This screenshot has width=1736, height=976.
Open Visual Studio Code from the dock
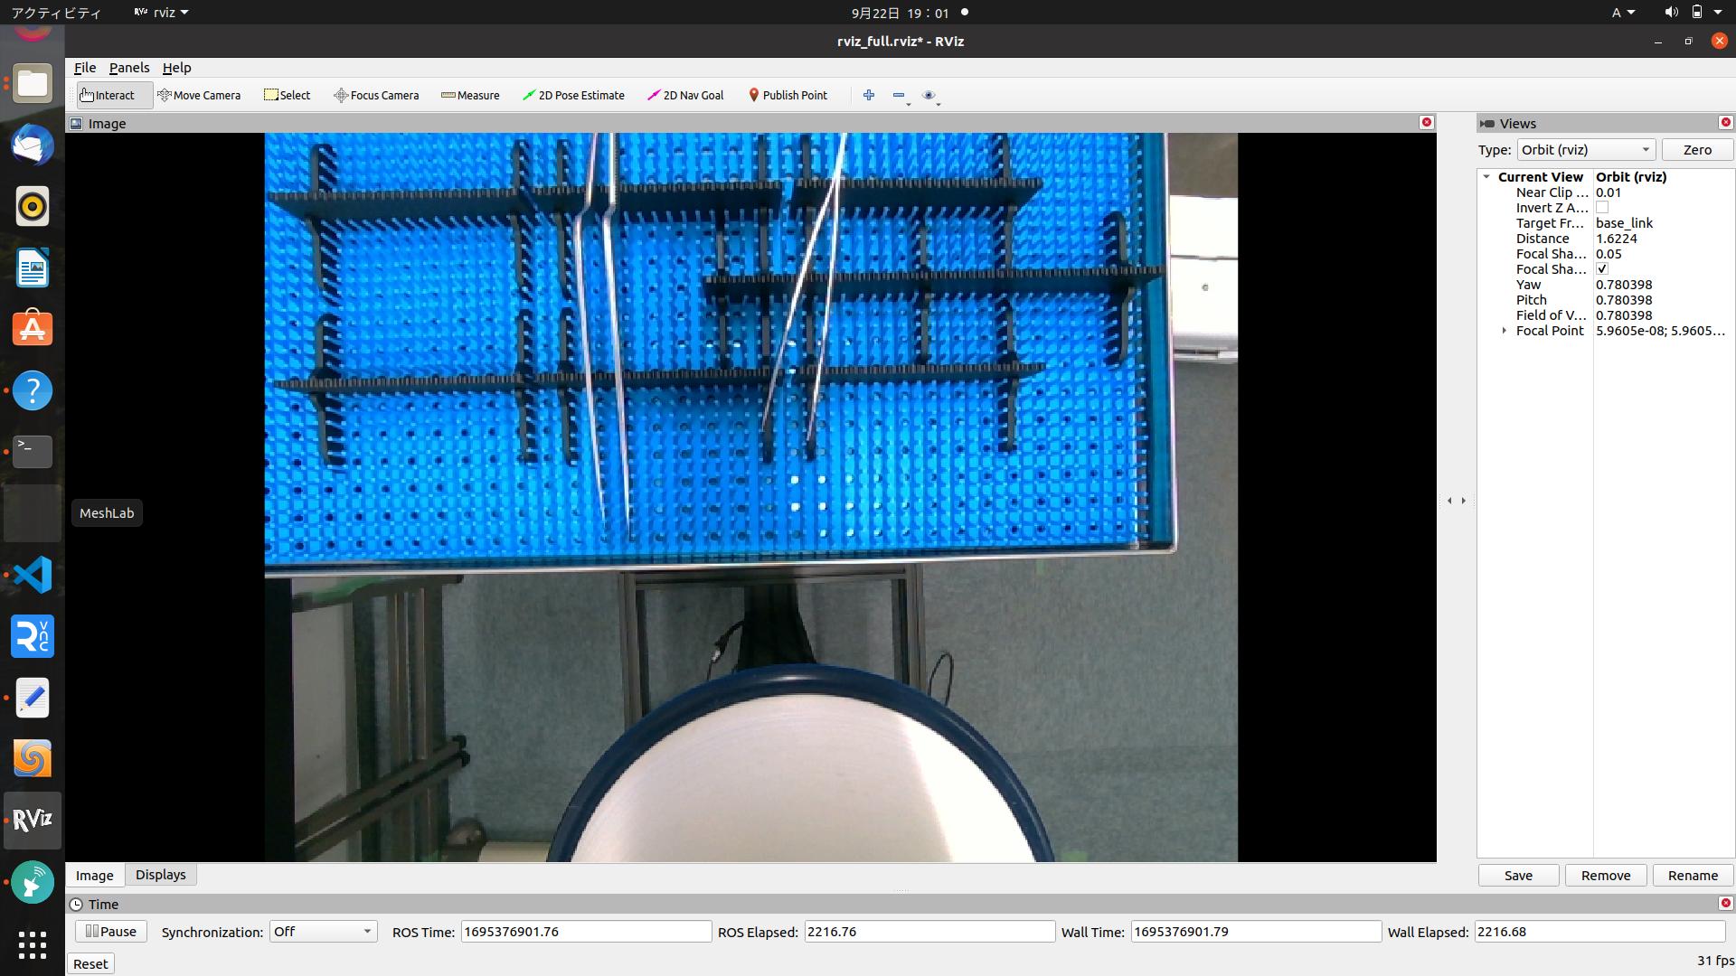(33, 575)
